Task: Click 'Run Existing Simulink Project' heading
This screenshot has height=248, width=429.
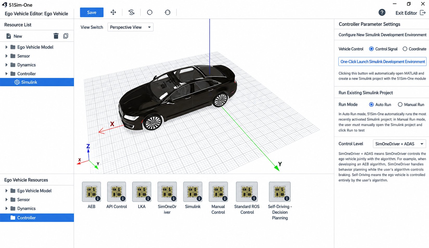Action: click(x=366, y=93)
